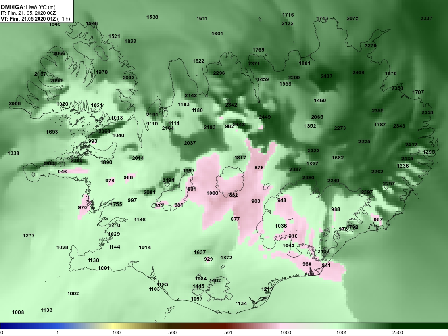Screen dimensions: 448x336
Task: Click the map value '2262'
Action: (377, 172)
